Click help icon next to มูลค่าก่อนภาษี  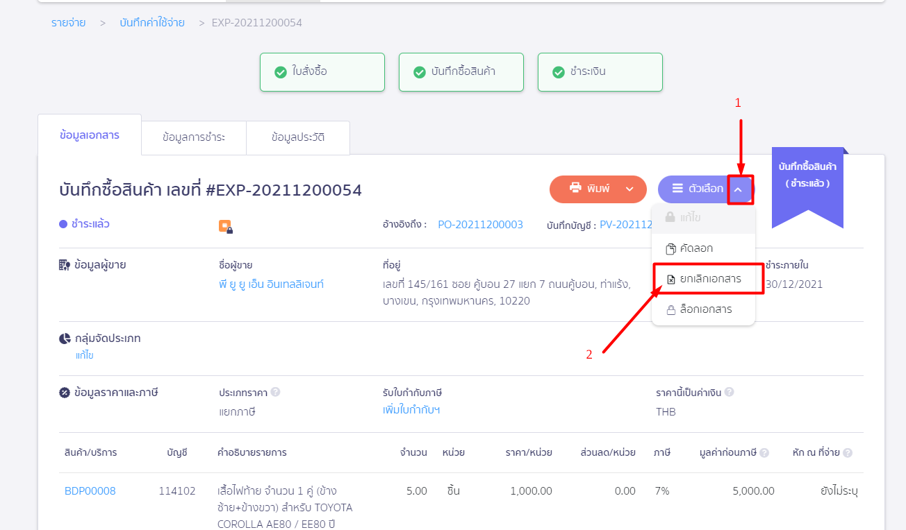coord(764,452)
